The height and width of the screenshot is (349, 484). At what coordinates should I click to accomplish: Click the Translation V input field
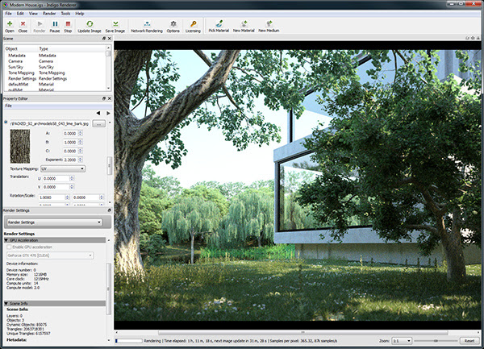(x=56, y=187)
